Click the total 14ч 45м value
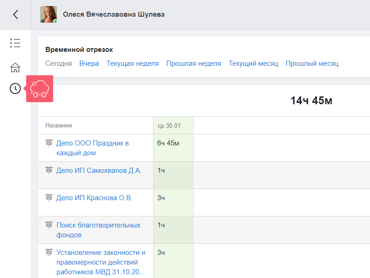Image resolution: width=370 pixels, height=278 pixels. [311, 101]
